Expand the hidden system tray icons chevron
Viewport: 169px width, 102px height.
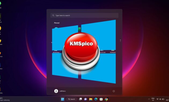click(x=149, y=99)
